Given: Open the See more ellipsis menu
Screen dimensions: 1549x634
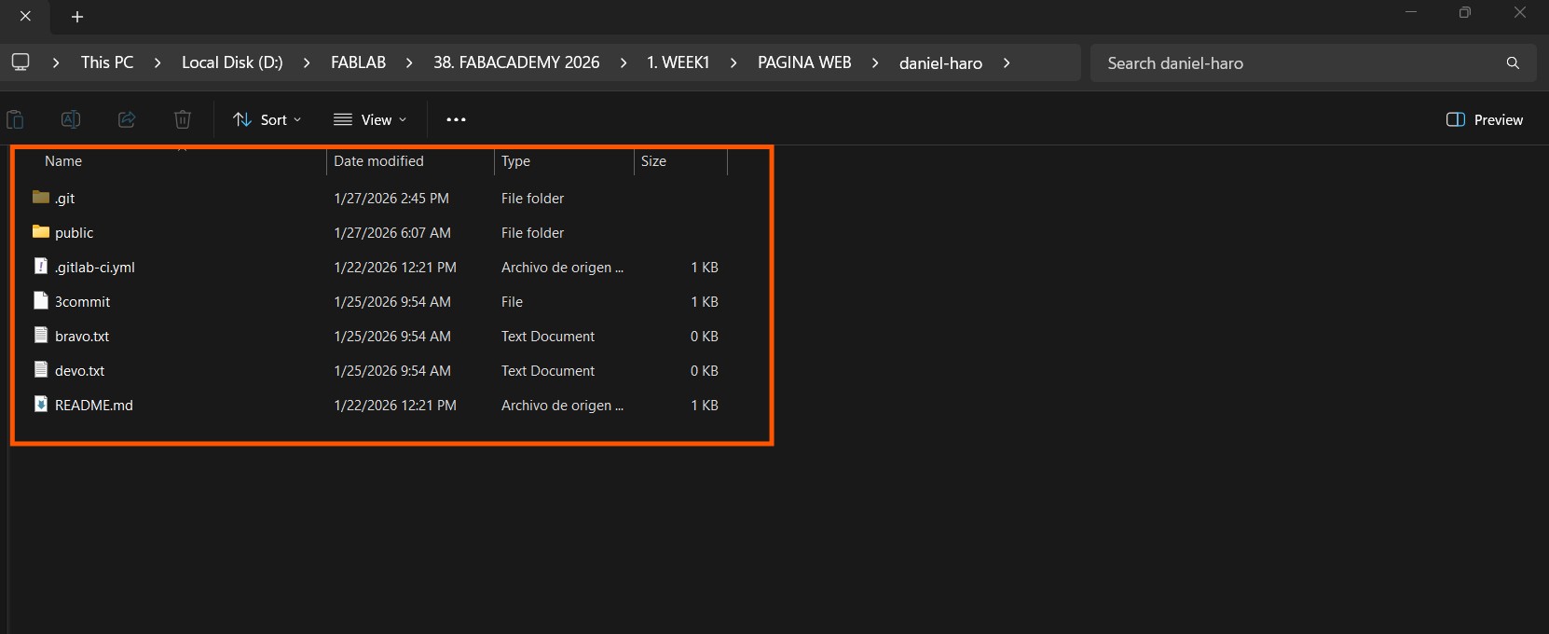Looking at the screenshot, I should point(456,119).
